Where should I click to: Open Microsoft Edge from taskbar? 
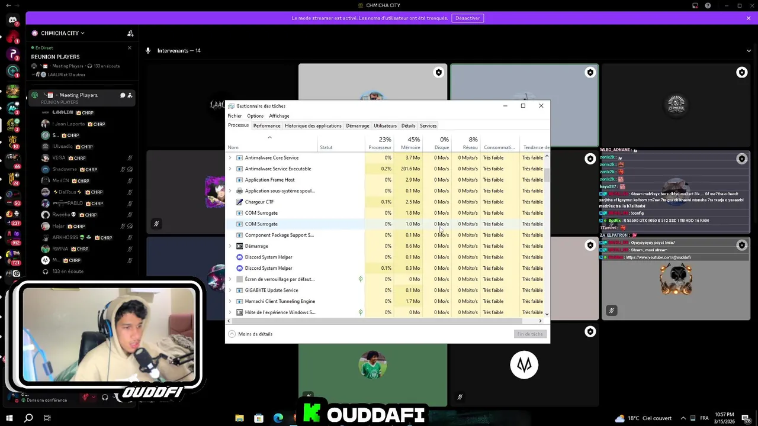[278, 418]
